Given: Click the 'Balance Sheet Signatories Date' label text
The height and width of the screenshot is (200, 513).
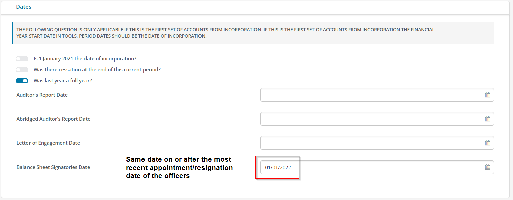Looking at the screenshot, I should (x=53, y=167).
